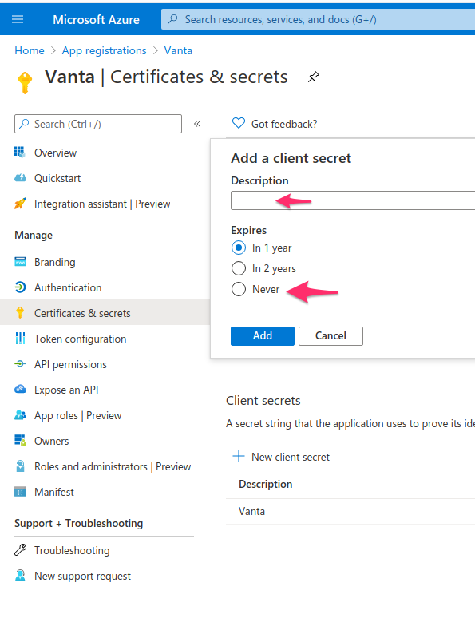Click the New support request icon
This screenshot has width=475, height=638.
(x=20, y=576)
